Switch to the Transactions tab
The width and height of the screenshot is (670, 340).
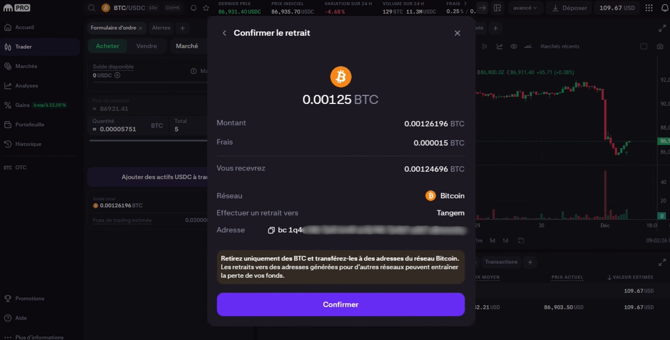point(501,262)
